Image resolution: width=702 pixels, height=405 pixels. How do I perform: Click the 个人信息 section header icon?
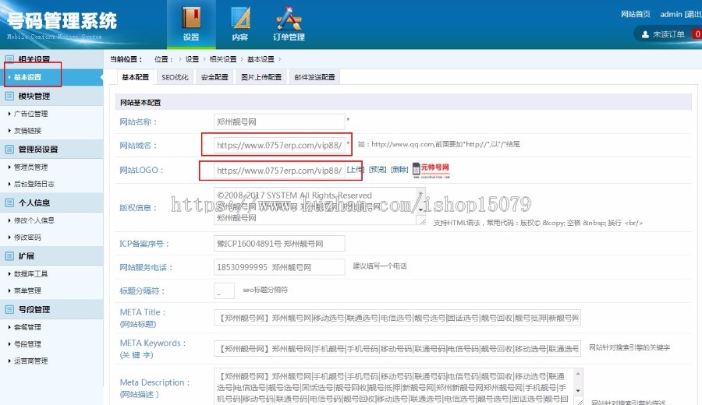9,202
